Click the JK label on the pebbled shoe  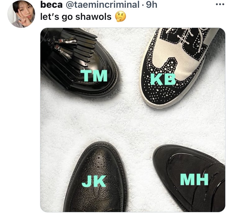tap(94, 181)
